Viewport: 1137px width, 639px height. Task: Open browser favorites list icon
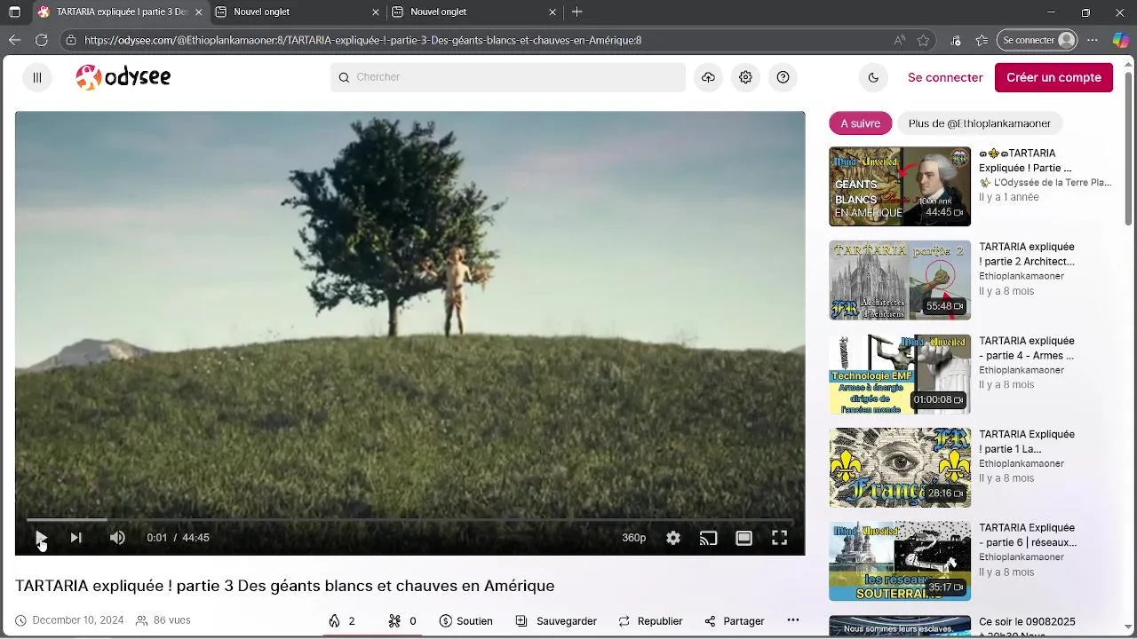pyautogui.click(x=982, y=40)
